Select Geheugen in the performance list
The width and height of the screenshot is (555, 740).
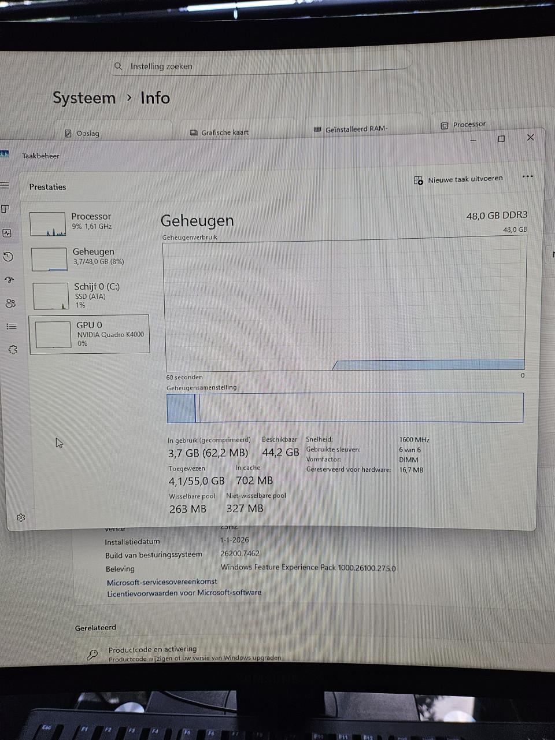(x=90, y=258)
